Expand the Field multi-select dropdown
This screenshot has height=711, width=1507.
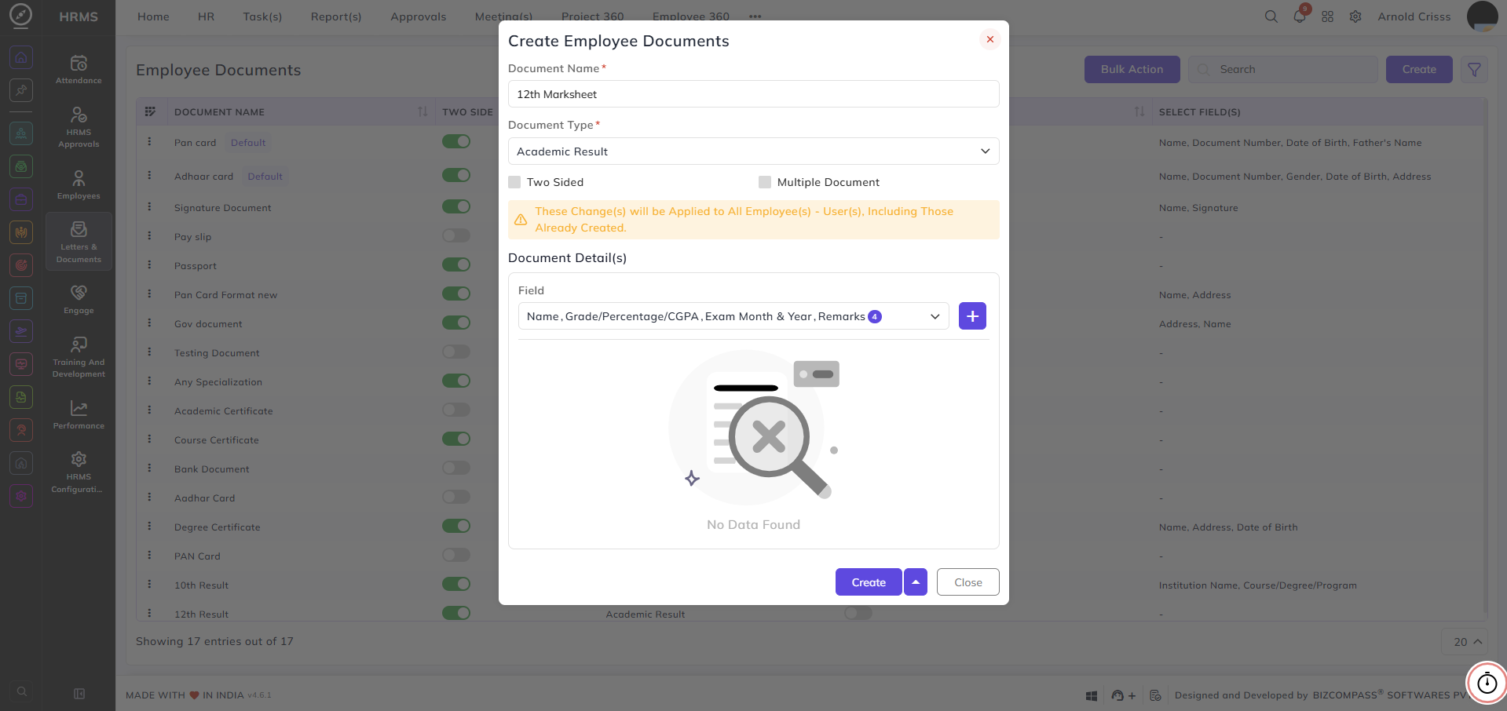click(x=733, y=316)
